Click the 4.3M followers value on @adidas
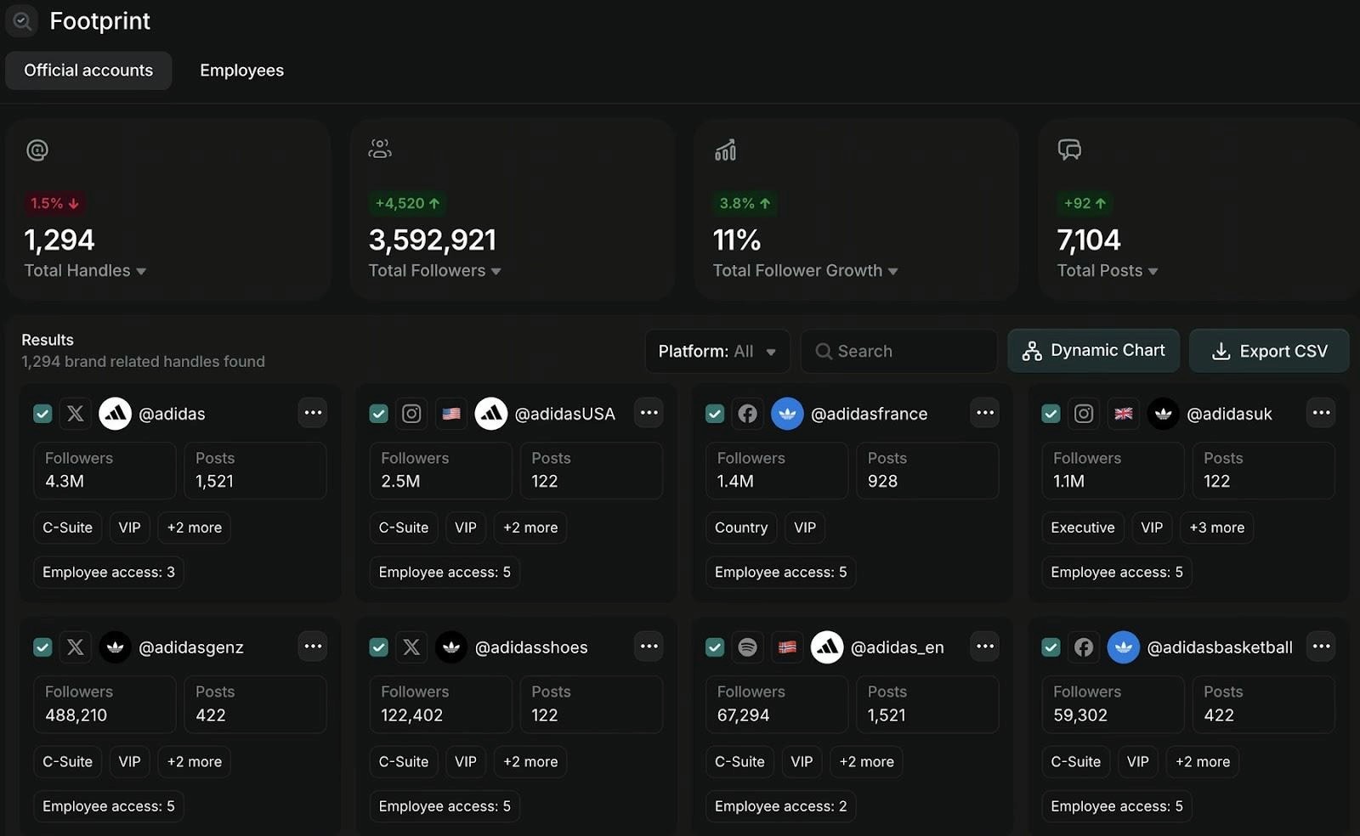This screenshot has width=1360, height=836. click(x=65, y=482)
